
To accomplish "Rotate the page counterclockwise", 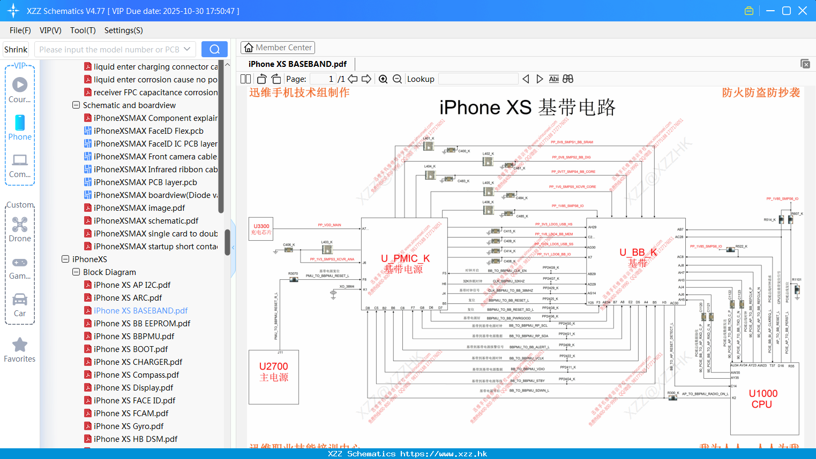I will point(261,79).
